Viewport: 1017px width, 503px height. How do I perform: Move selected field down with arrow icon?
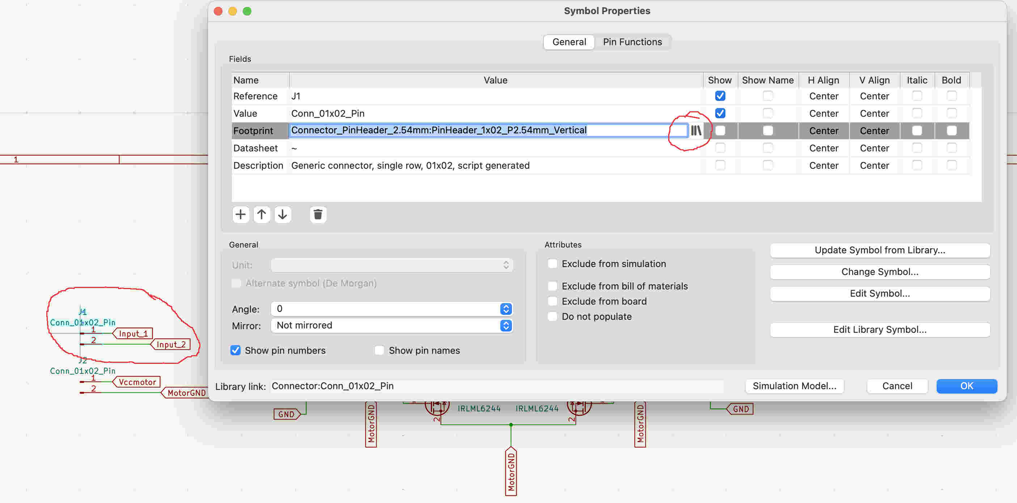tap(282, 214)
